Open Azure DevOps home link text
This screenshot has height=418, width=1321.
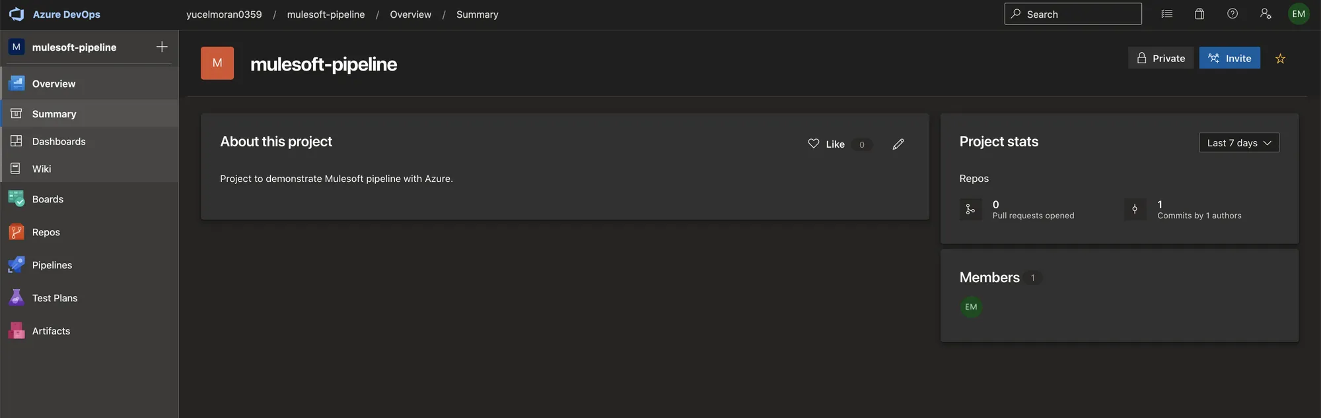pos(67,14)
